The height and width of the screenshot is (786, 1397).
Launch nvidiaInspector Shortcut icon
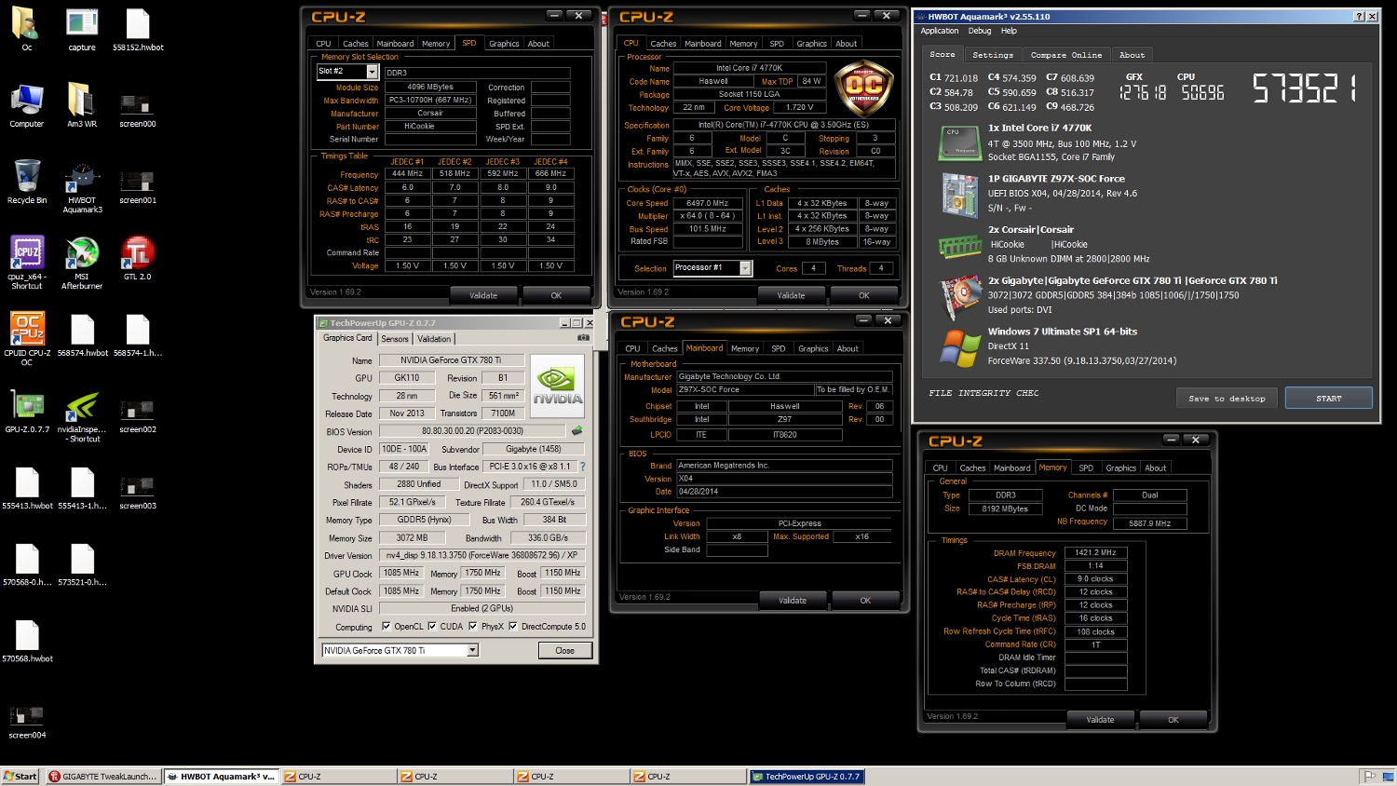point(82,415)
